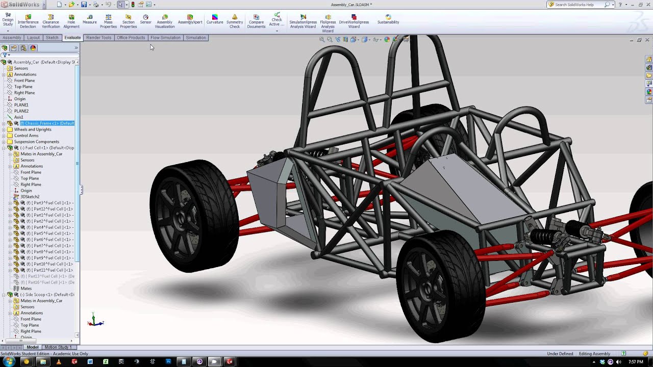This screenshot has width=653, height=367.
Task: Open Compare Documents
Action: pos(256,21)
